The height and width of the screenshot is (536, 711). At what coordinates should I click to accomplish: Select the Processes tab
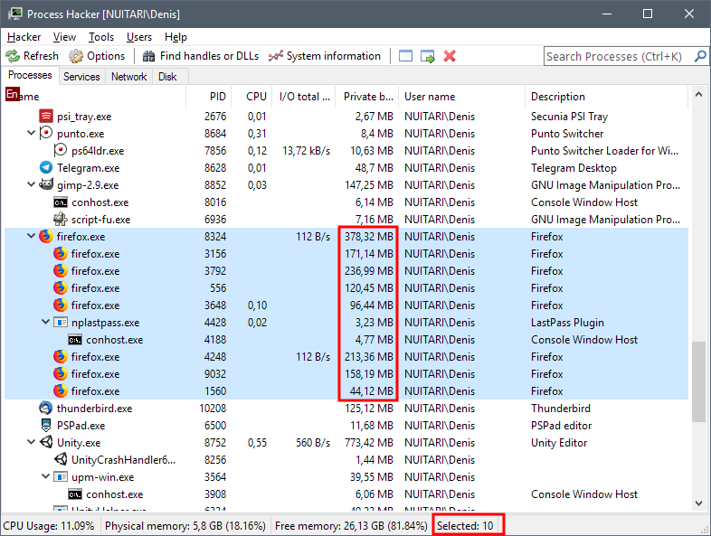[x=30, y=75]
